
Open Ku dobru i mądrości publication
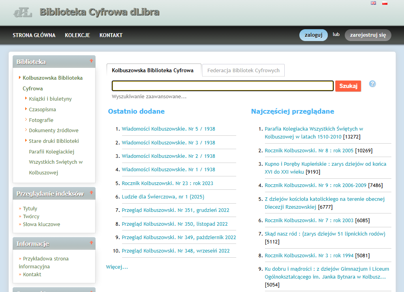pyautogui.click(x=327, y=273)
